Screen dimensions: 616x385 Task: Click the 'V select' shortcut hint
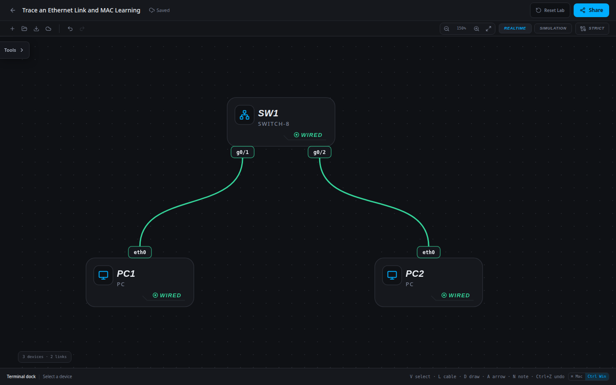[x=420, y=377]
